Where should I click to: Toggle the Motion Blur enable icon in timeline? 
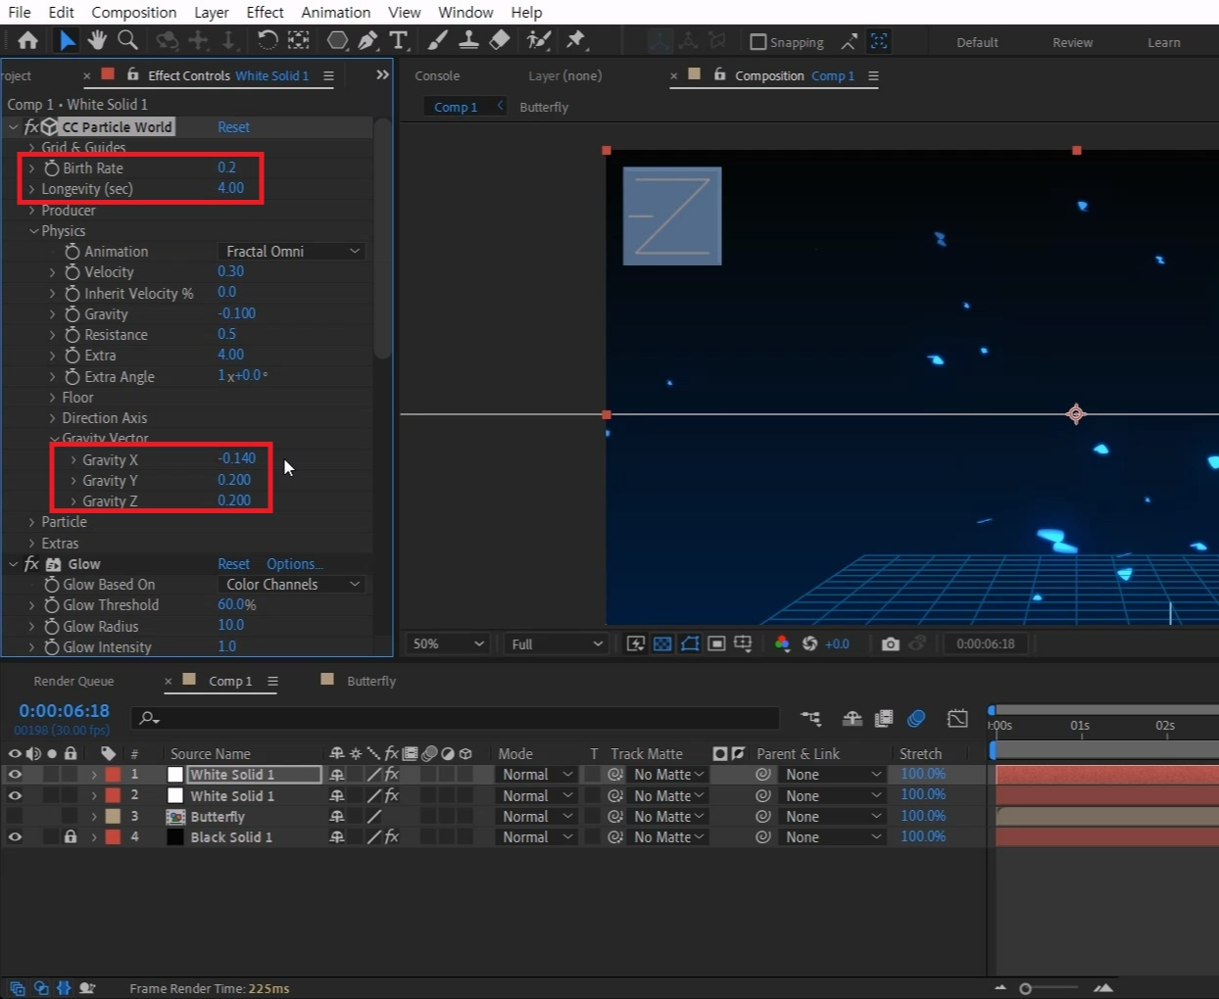[916, 719]
